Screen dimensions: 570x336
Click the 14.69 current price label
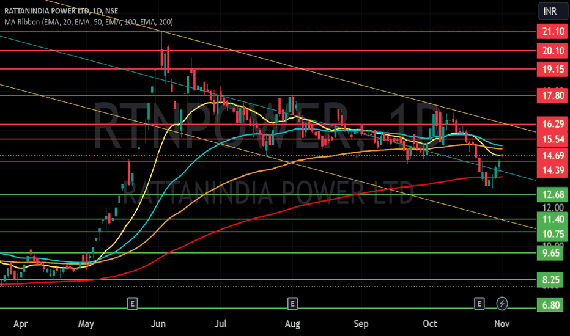click(x=552, y=155)
